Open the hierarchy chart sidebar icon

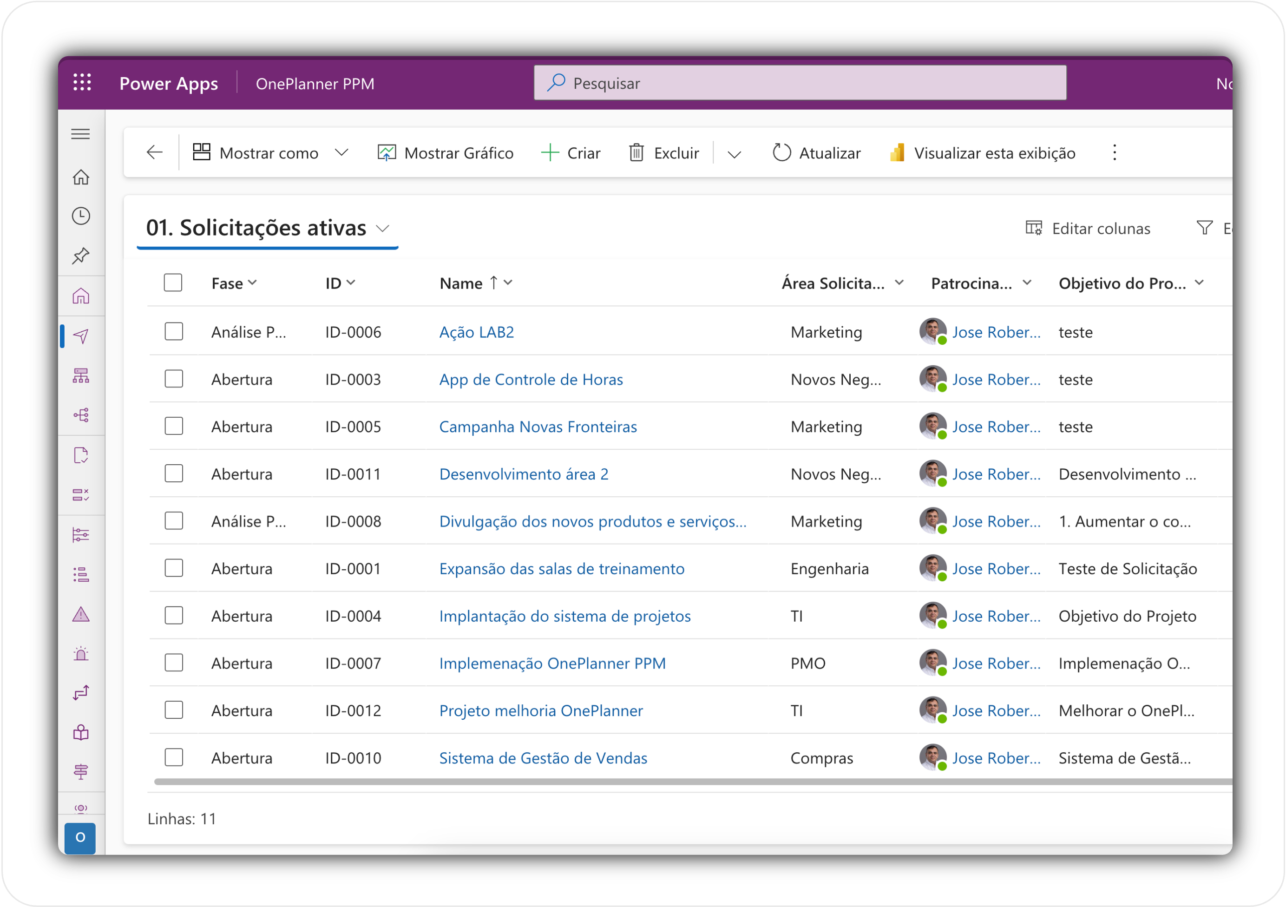coord(81,375)
